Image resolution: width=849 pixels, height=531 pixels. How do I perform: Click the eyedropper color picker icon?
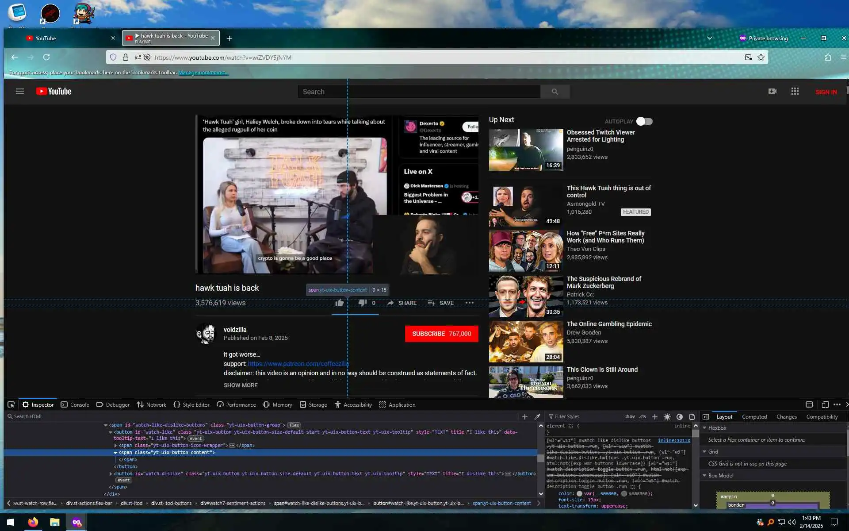click(537, 416)
